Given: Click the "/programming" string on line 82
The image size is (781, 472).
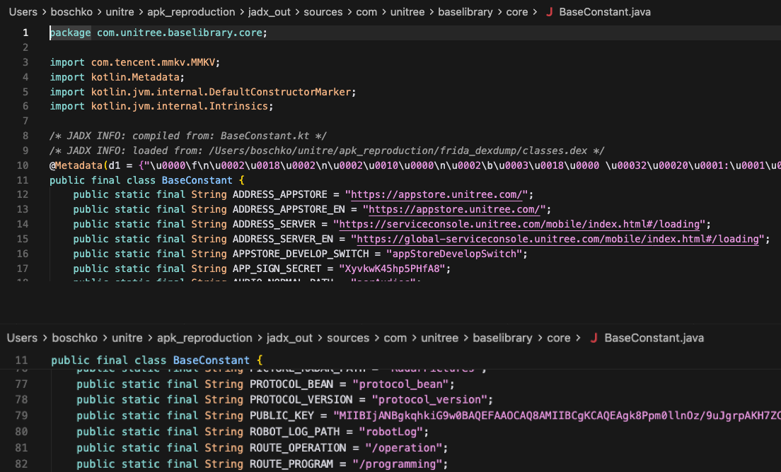Looking at the screenshot, I should [398, 464].
